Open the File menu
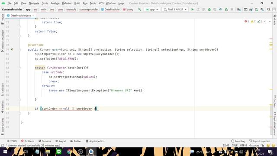Screen dimensions: 277x156 (x=10, y=3)
